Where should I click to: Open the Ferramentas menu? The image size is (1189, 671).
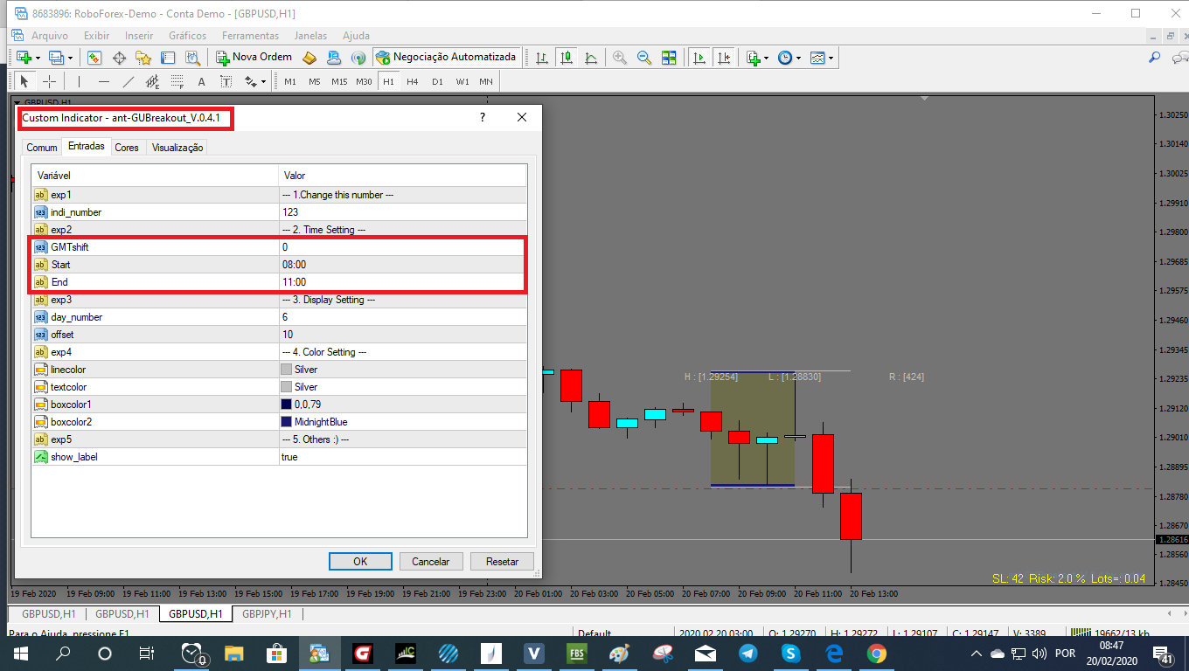click(250, 36)
